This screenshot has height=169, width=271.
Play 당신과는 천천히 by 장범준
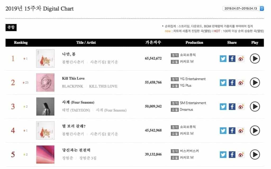(x=255, y=155)
